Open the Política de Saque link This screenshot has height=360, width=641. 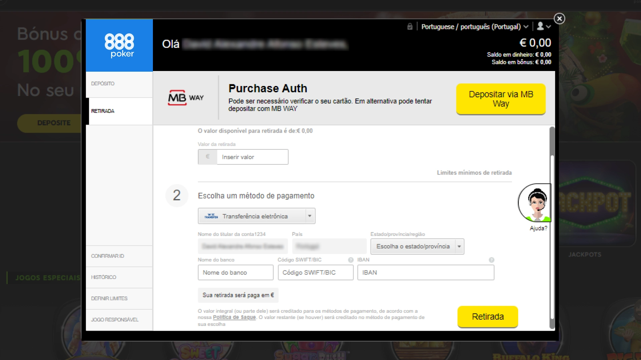pos(234,317)
